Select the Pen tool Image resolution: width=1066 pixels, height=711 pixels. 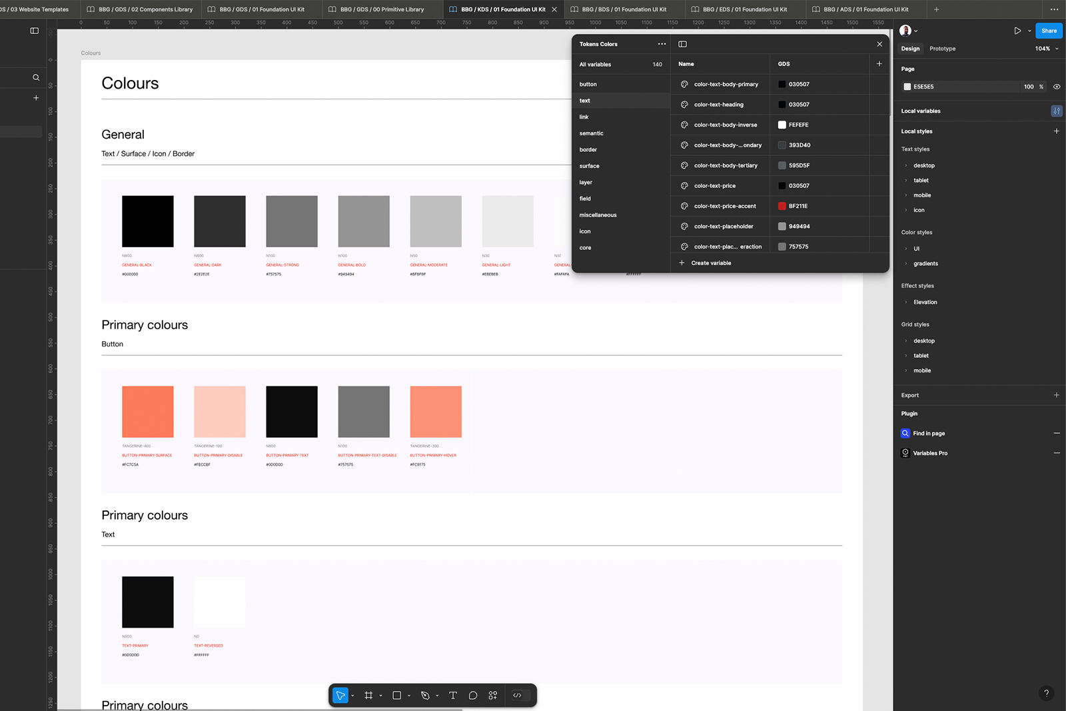[425, 696]
